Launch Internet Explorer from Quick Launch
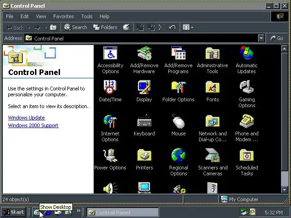This screenshot has width=291, height=218. (48, 213)
